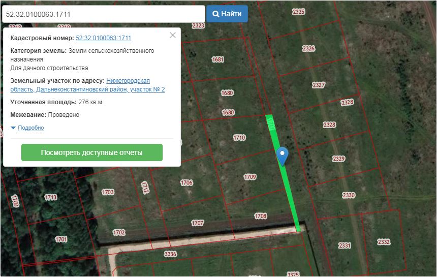This screenshot has width=437, height=277.
Task: Click parcel label 2329
Action: [338, 159]
